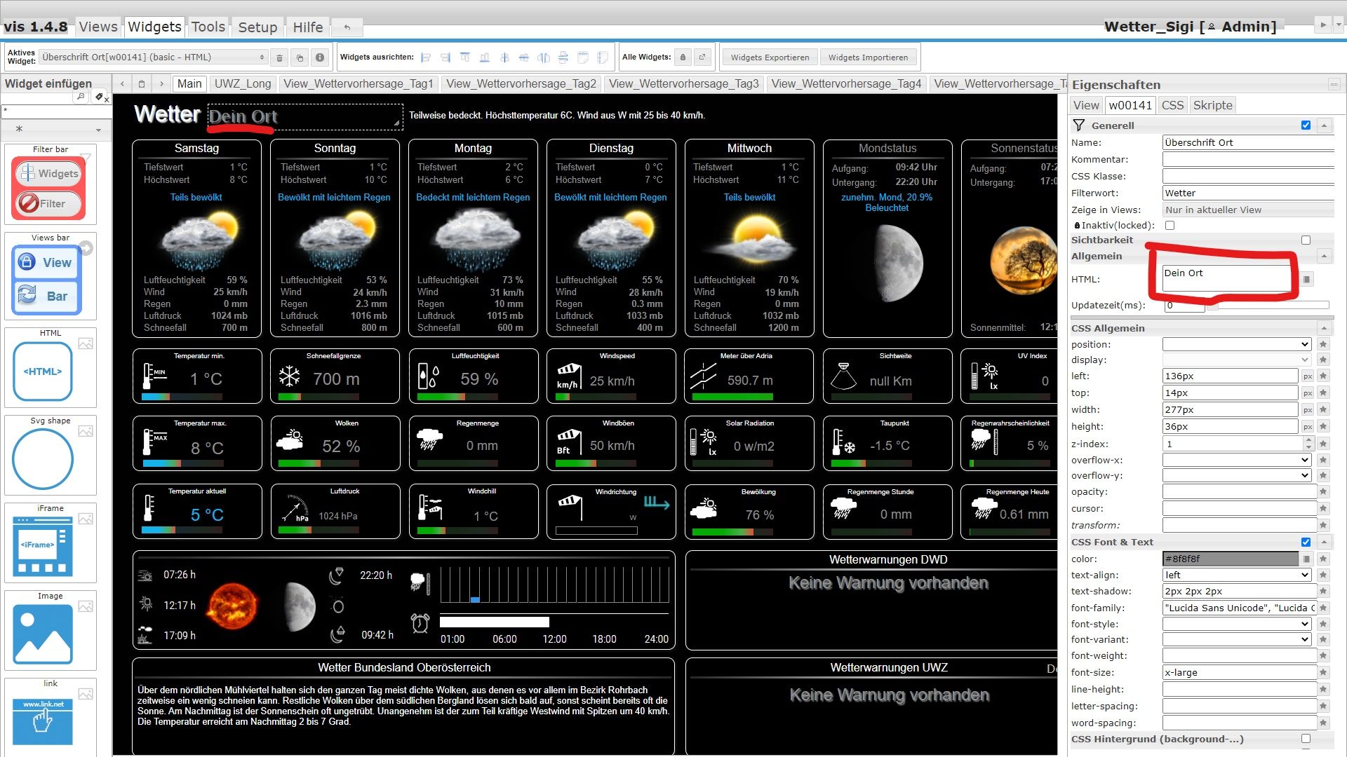Click the color field swatch #8f8f8f
This screenshot has height=757, width=1347.
(x=1230, y=559)
